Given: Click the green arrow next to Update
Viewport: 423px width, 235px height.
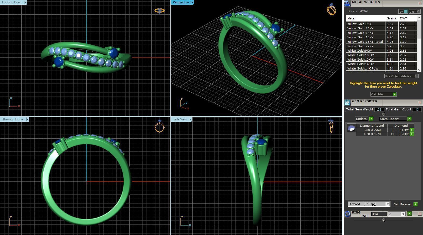Looking at the screenshot, I should 371,119.
